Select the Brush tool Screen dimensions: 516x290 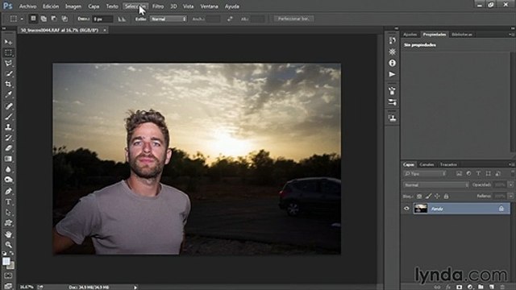click(8, 116)
